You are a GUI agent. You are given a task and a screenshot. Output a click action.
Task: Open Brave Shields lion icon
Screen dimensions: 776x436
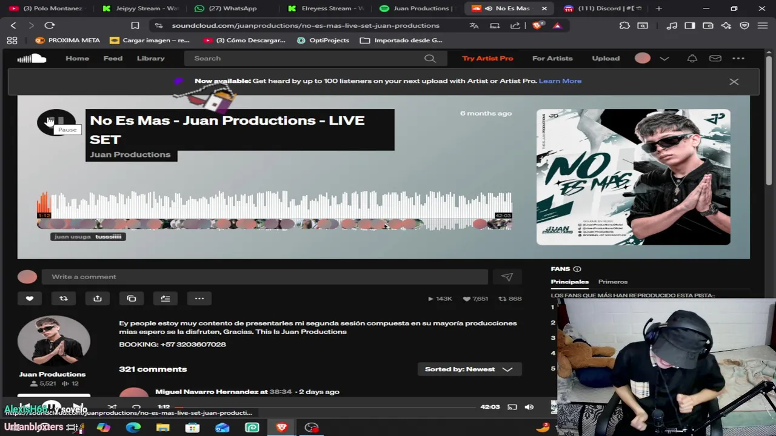(537, 25)
